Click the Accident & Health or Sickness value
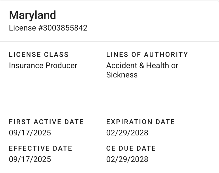Image resolution: width=219 pixels, height=173 pixels. (142, 70)
